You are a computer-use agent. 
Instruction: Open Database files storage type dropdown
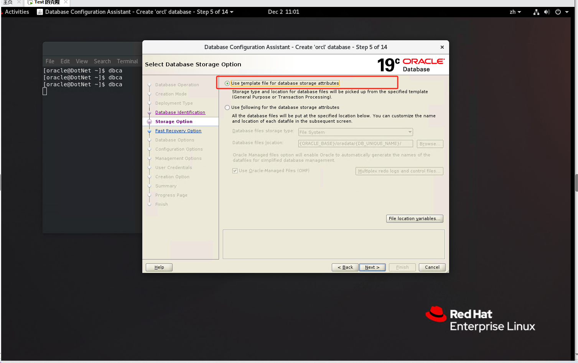(x=356, y=132)
